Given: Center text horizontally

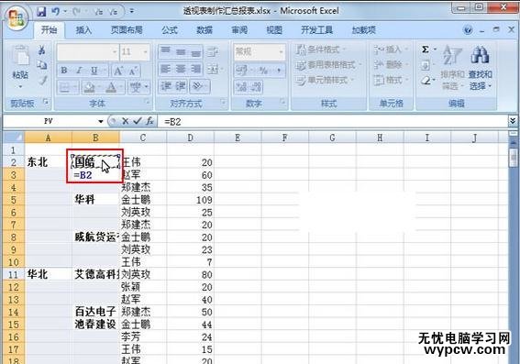Looking at the screenshot, I should tap(181, 69).
